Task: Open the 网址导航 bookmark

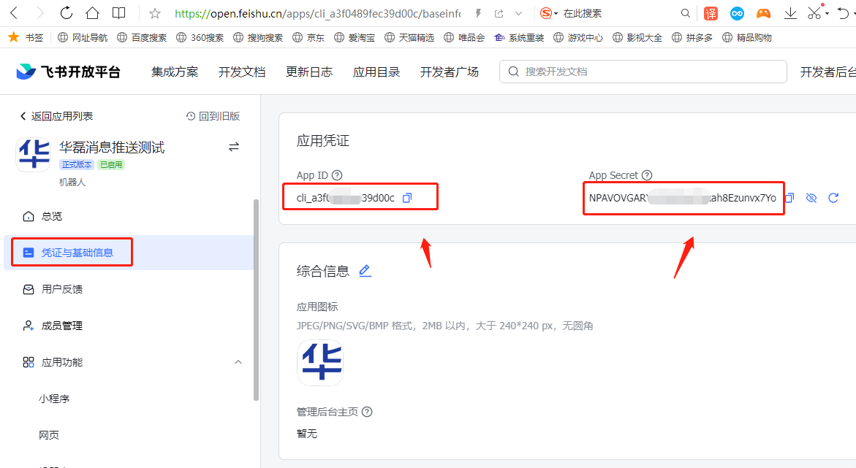Action: point(83,38)
